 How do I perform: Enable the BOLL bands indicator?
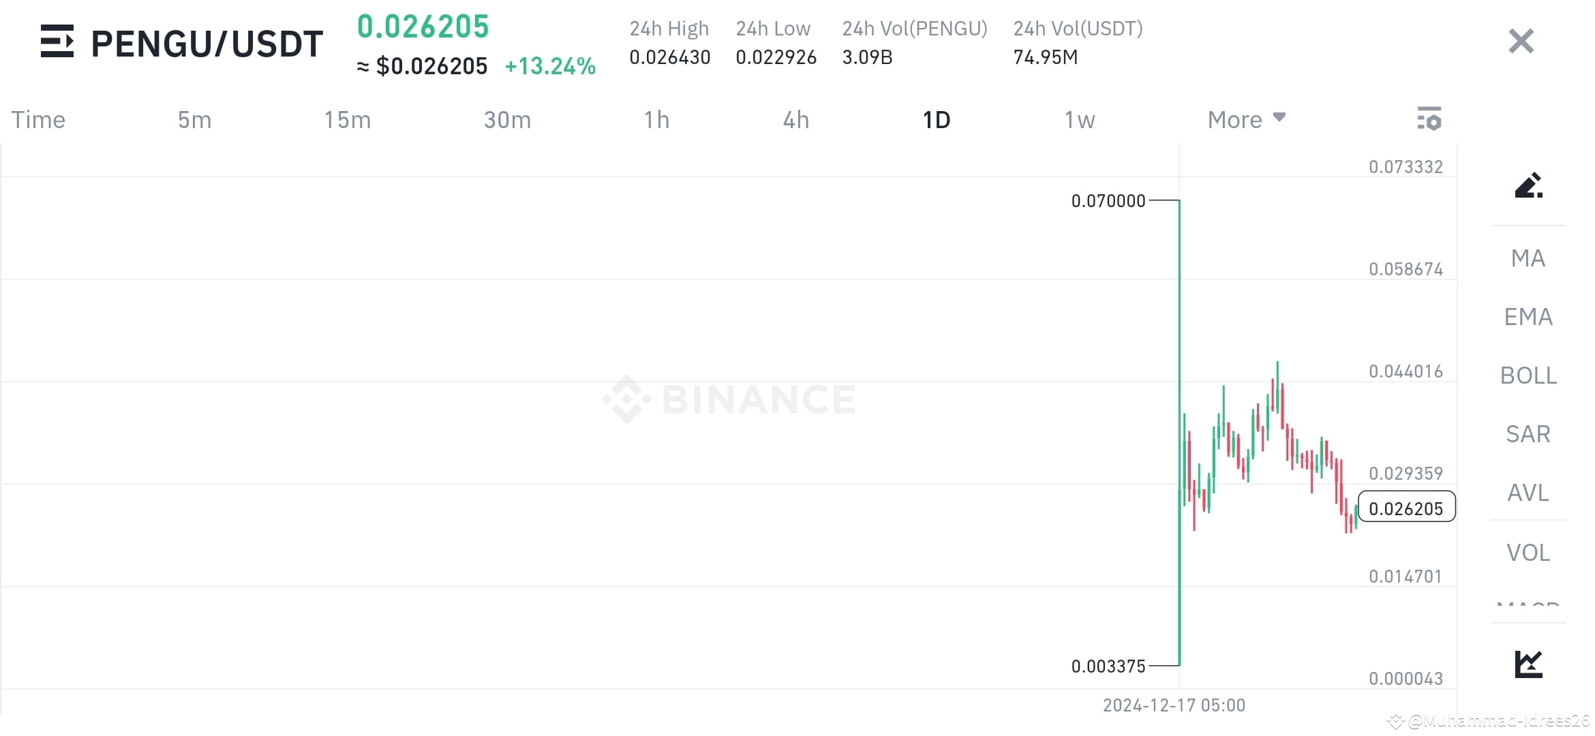[x=1528, y=375]
